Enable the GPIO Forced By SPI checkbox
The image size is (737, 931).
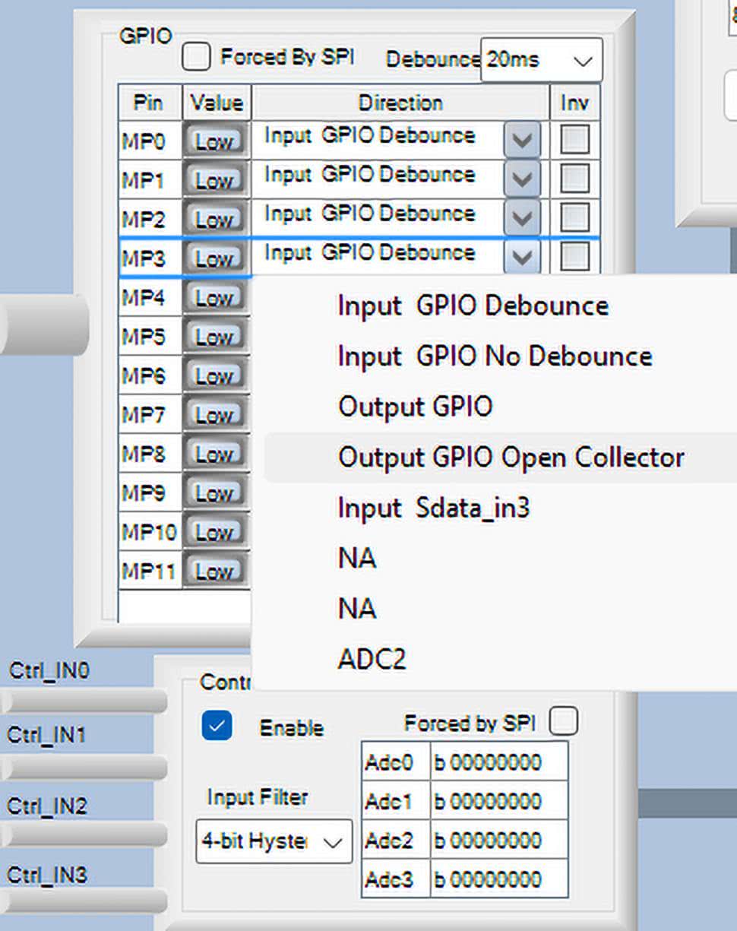196,58
